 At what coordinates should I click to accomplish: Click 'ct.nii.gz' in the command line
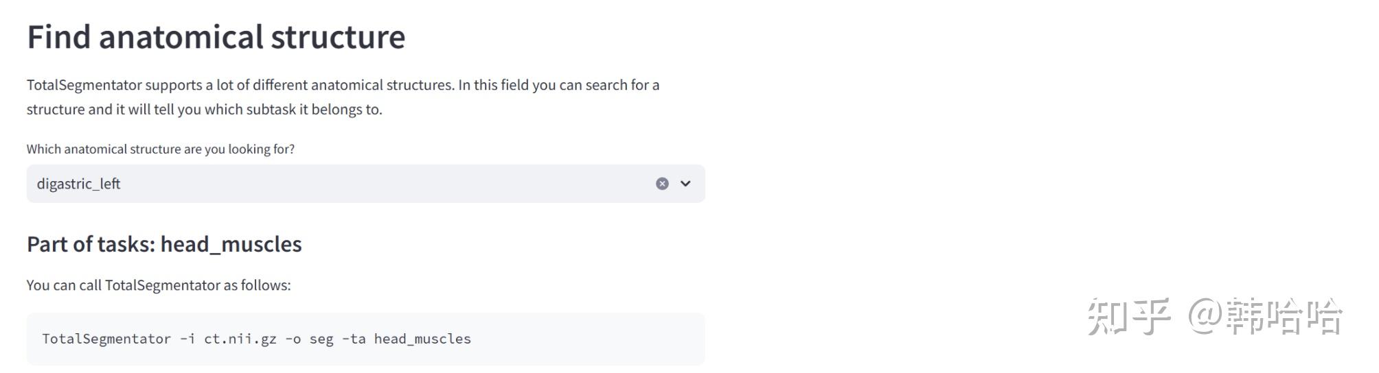pos(240,339)
